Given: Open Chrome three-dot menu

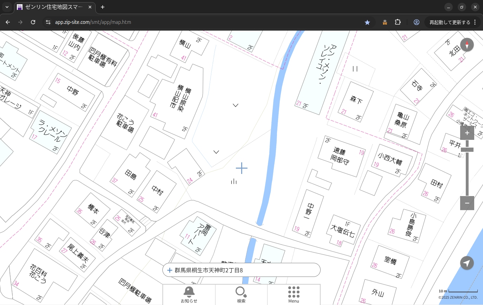Looking at the screenshot, I should tap(475, 22).
